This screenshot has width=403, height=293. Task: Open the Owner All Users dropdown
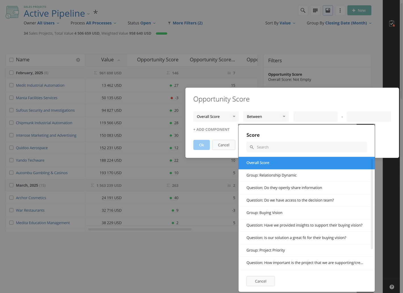(x=41, y=23)
